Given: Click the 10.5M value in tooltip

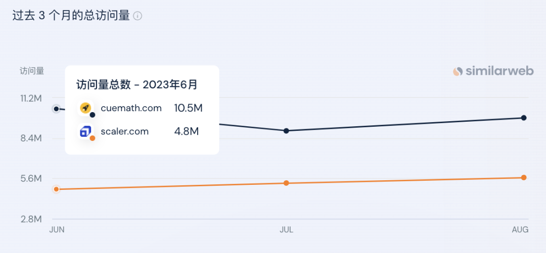Looking at the screenshot, I should tap(189, 108).
